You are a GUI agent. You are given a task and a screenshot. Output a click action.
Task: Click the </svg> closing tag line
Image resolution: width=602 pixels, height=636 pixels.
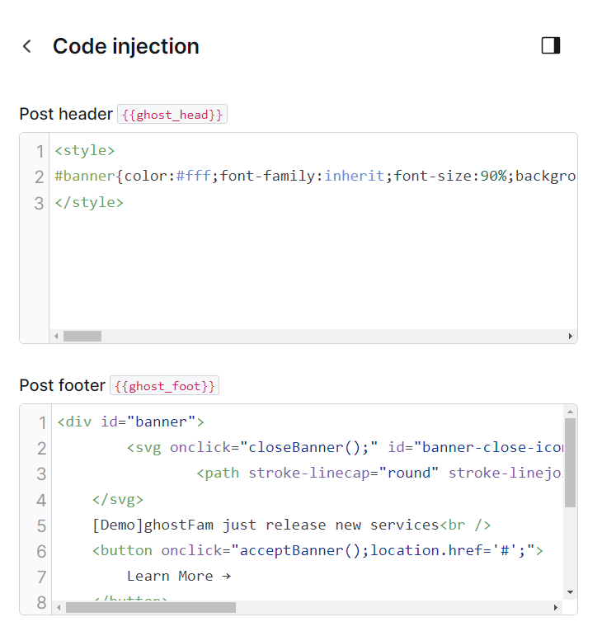click(x=118, y=499)
